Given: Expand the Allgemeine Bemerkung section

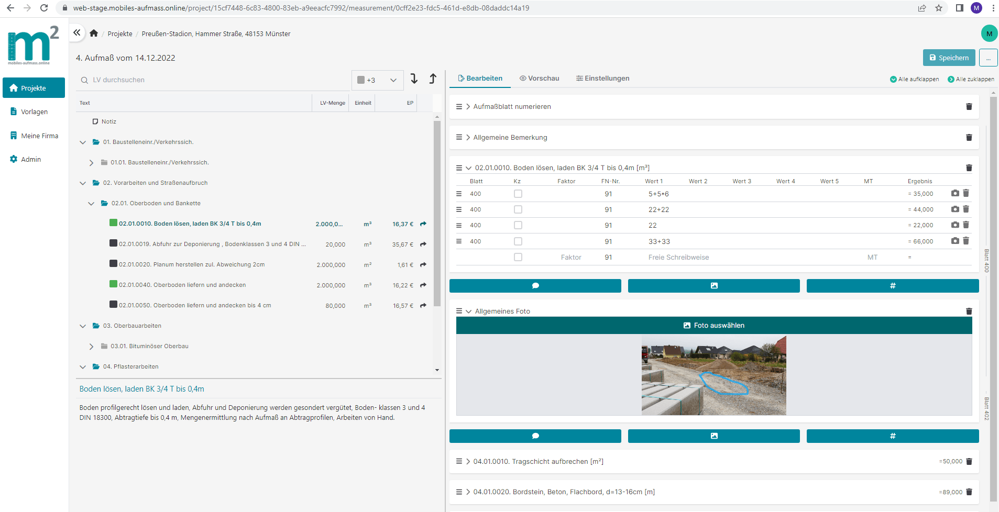Looking at the screenshot, I should 468,138.
